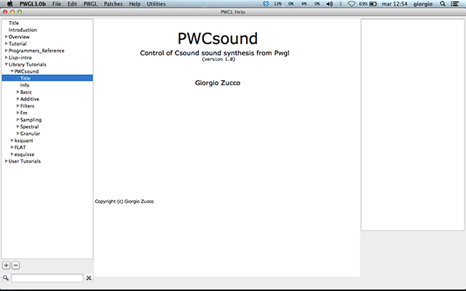
Task: Select the Overview tree label
Action: point(19,37)
